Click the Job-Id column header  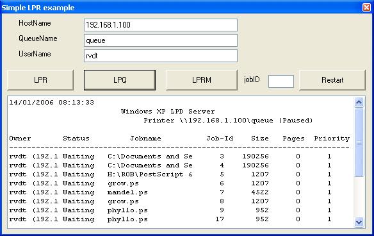[x=220, y=139]
